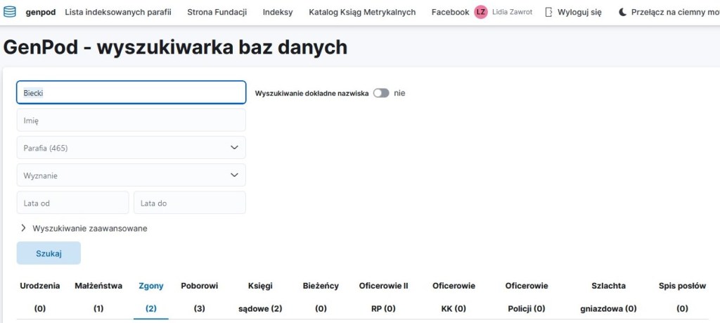Open the Urodzenia results tab
Screen dimensions: 720x323
[x=40, y=296]
